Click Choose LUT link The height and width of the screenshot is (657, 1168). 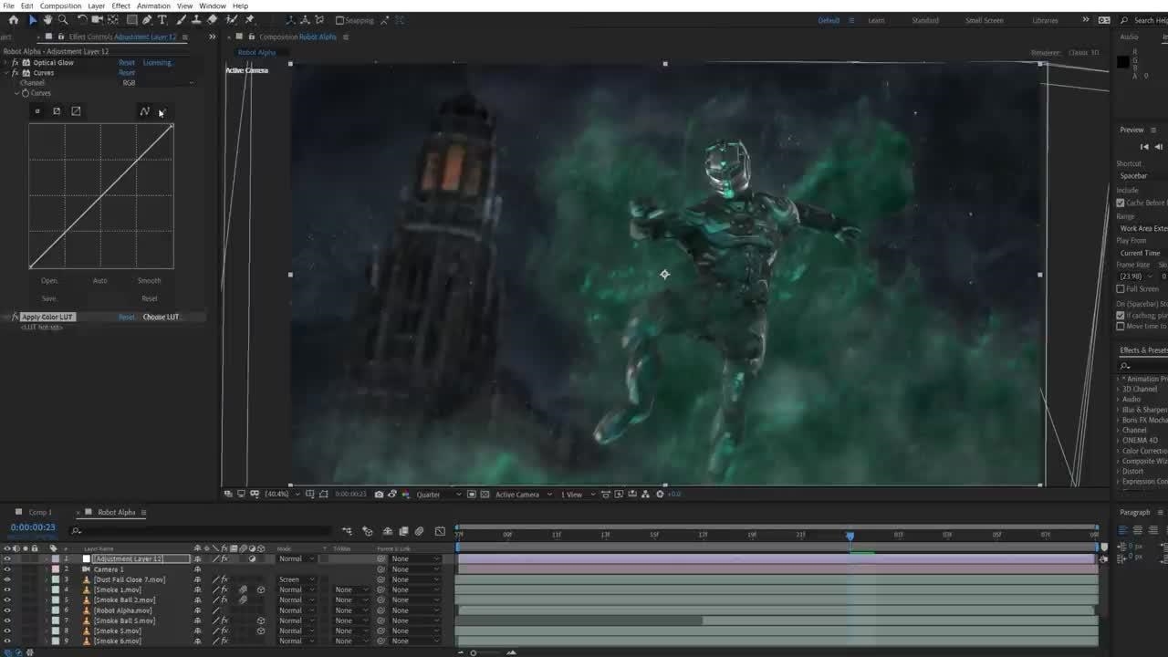(162, 317)
